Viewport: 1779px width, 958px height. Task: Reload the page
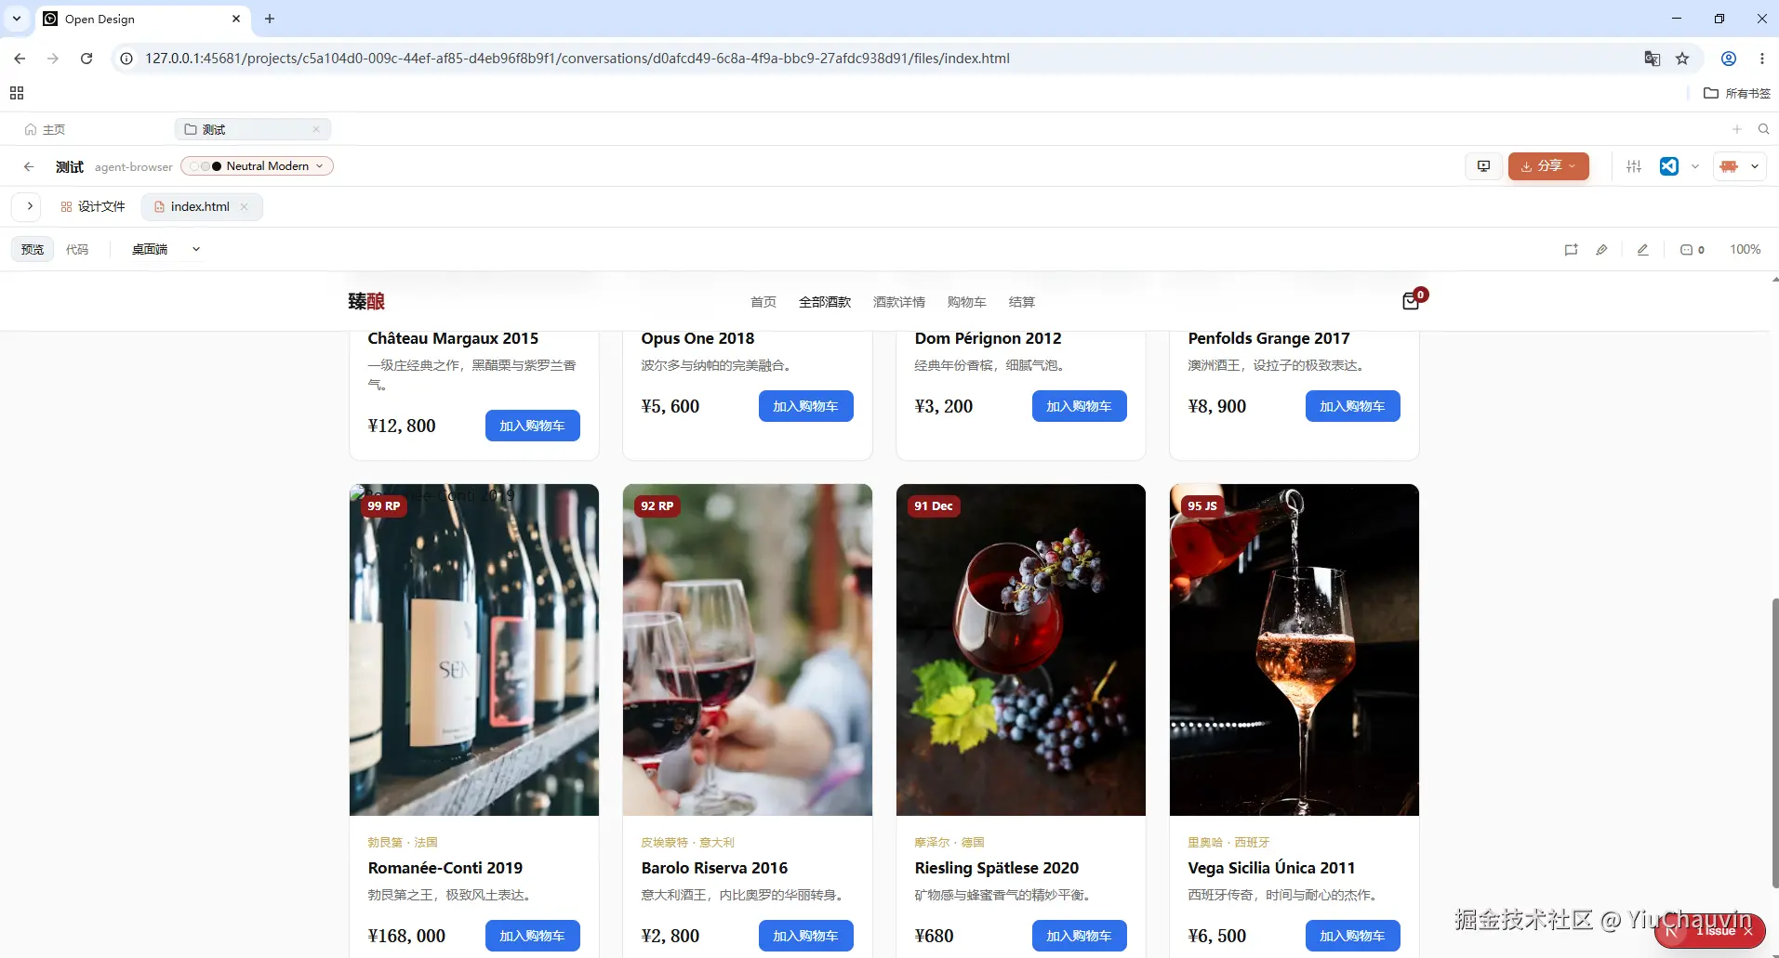(x=86, y=59)
